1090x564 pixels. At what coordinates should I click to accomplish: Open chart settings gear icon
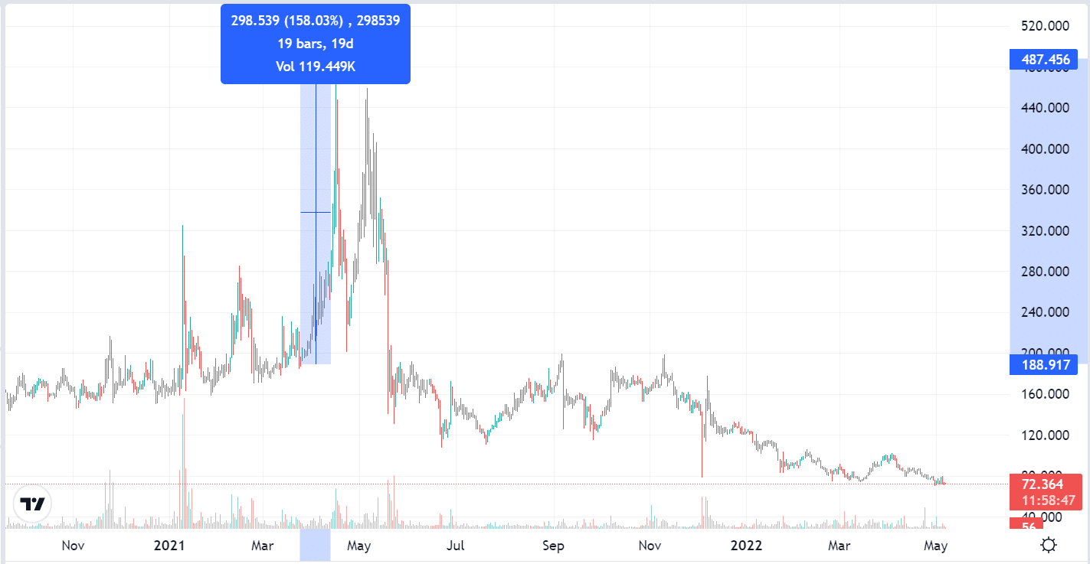coord(1049,546)
